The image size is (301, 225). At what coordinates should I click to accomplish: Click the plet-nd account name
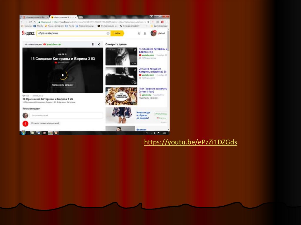pyautogui.click(x=161, y=33)
